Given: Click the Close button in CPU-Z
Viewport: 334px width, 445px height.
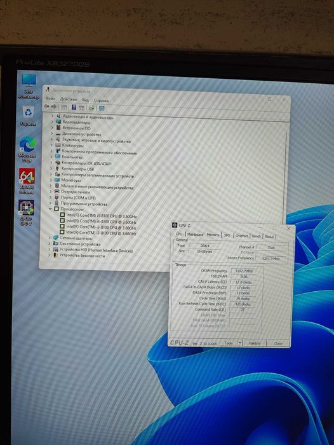Looking at the screenshot, I should (x=278, y=343).
